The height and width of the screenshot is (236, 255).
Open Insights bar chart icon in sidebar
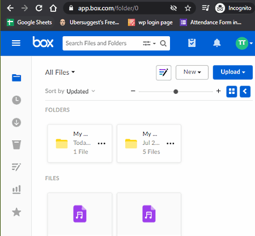[16, 190]
